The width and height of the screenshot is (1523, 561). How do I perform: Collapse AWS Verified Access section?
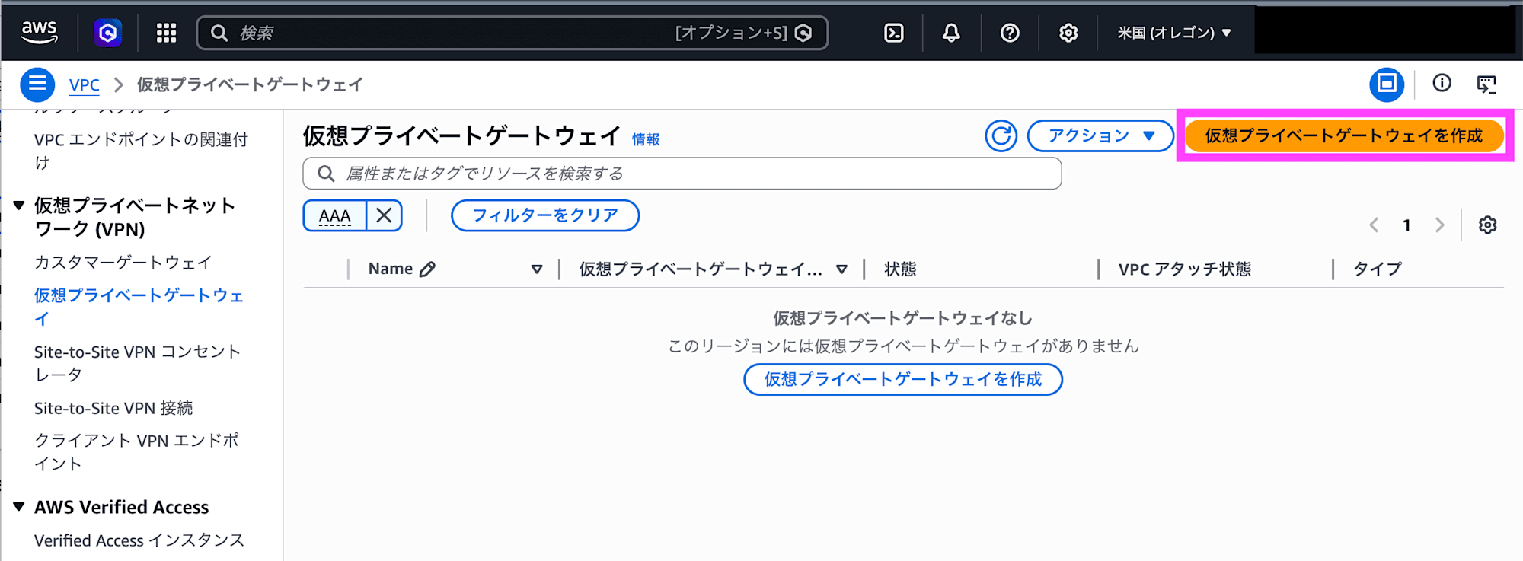[x=19, y=507]
